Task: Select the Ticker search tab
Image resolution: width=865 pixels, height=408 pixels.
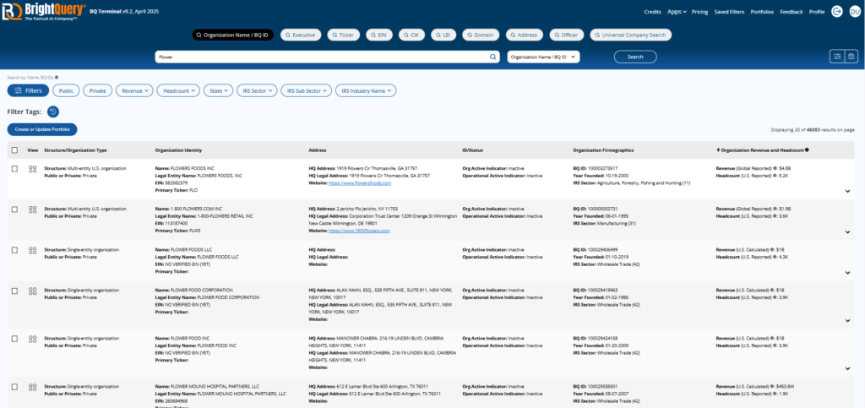Action: click(x=343, y=35)
